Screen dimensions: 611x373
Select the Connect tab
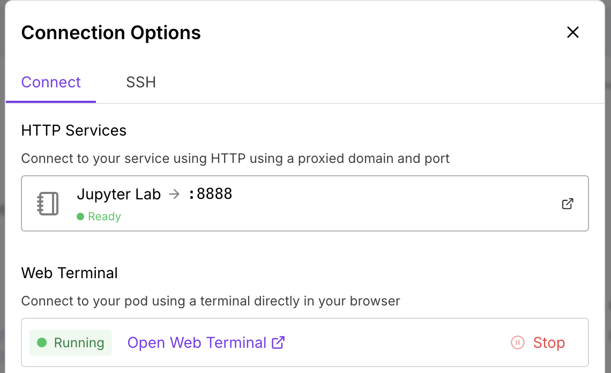[x=51, y=82]
